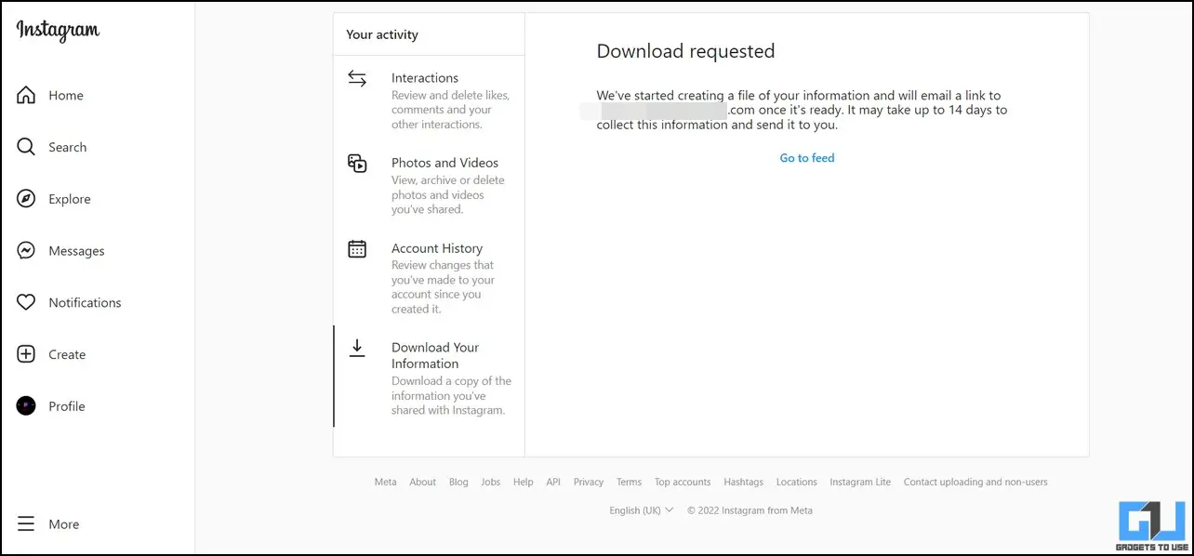This screenshot has width=1194, height=556.
Task: Click the Account History description text
Action: (444, 286)
